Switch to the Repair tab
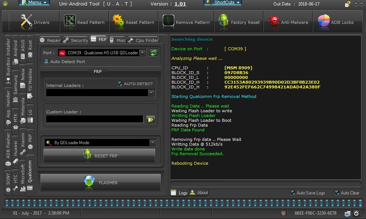 click(x=50, y=40)
